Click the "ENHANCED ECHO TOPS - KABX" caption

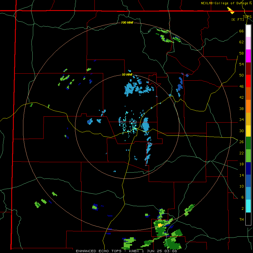(108, 251)
